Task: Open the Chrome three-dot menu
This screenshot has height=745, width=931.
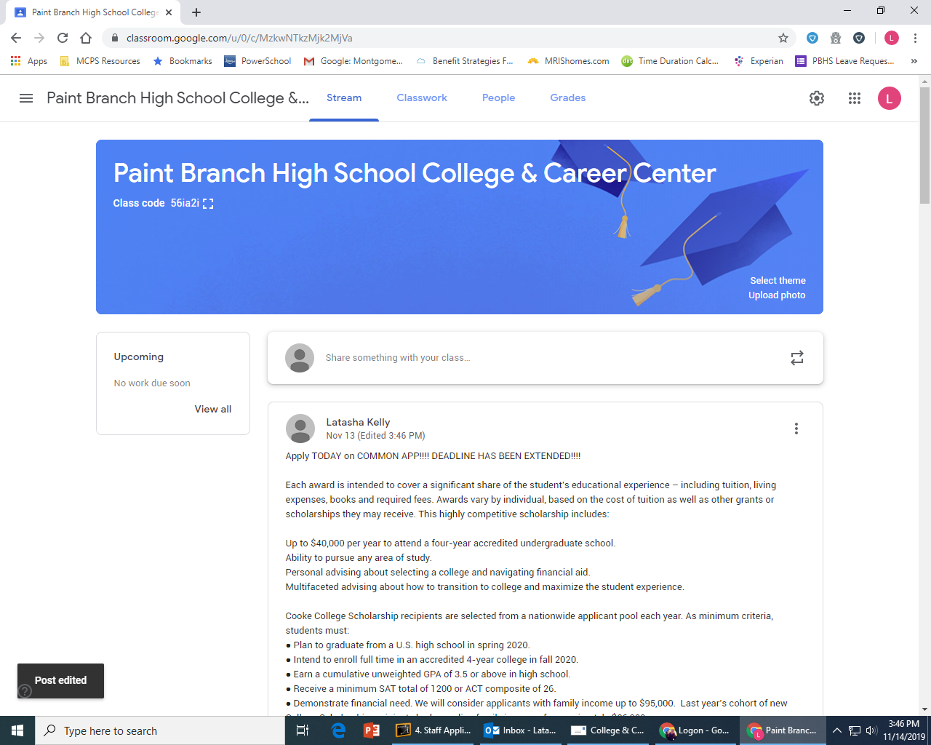Action: (914, 37)
